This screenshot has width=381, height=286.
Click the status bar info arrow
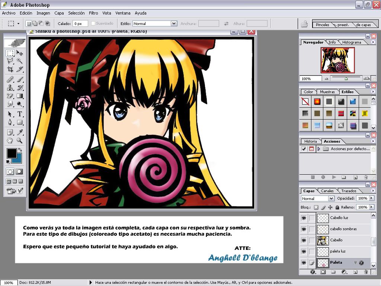point(91,283)
